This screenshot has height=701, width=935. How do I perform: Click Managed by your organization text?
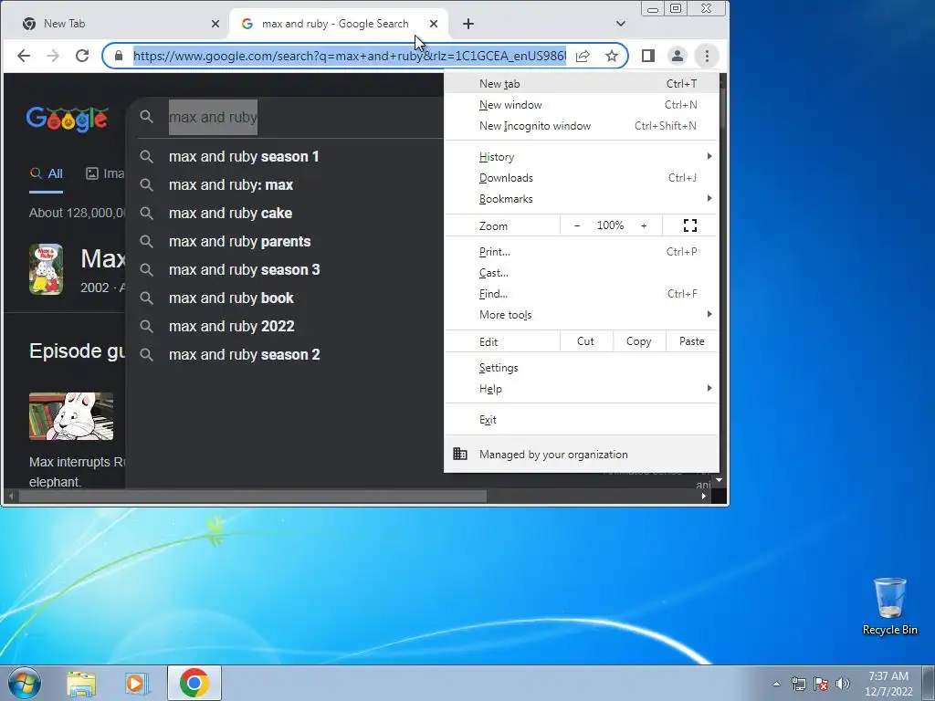coord(553,455)
